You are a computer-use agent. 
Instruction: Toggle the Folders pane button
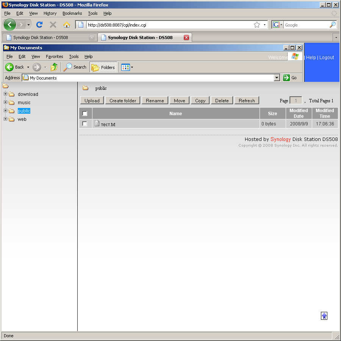(103, 67)
